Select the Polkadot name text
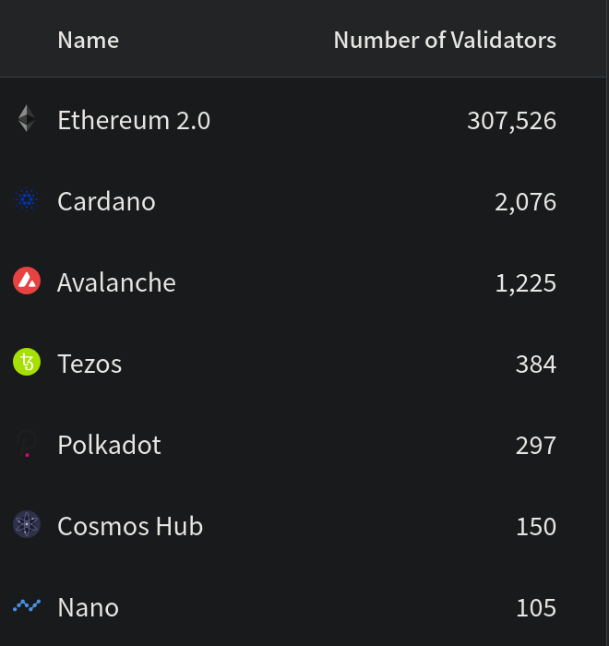 tap(109, 445)
